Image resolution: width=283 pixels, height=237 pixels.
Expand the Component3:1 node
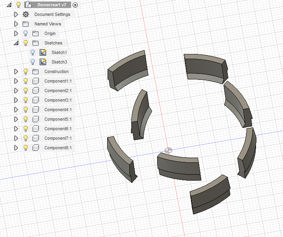[16, 100]
